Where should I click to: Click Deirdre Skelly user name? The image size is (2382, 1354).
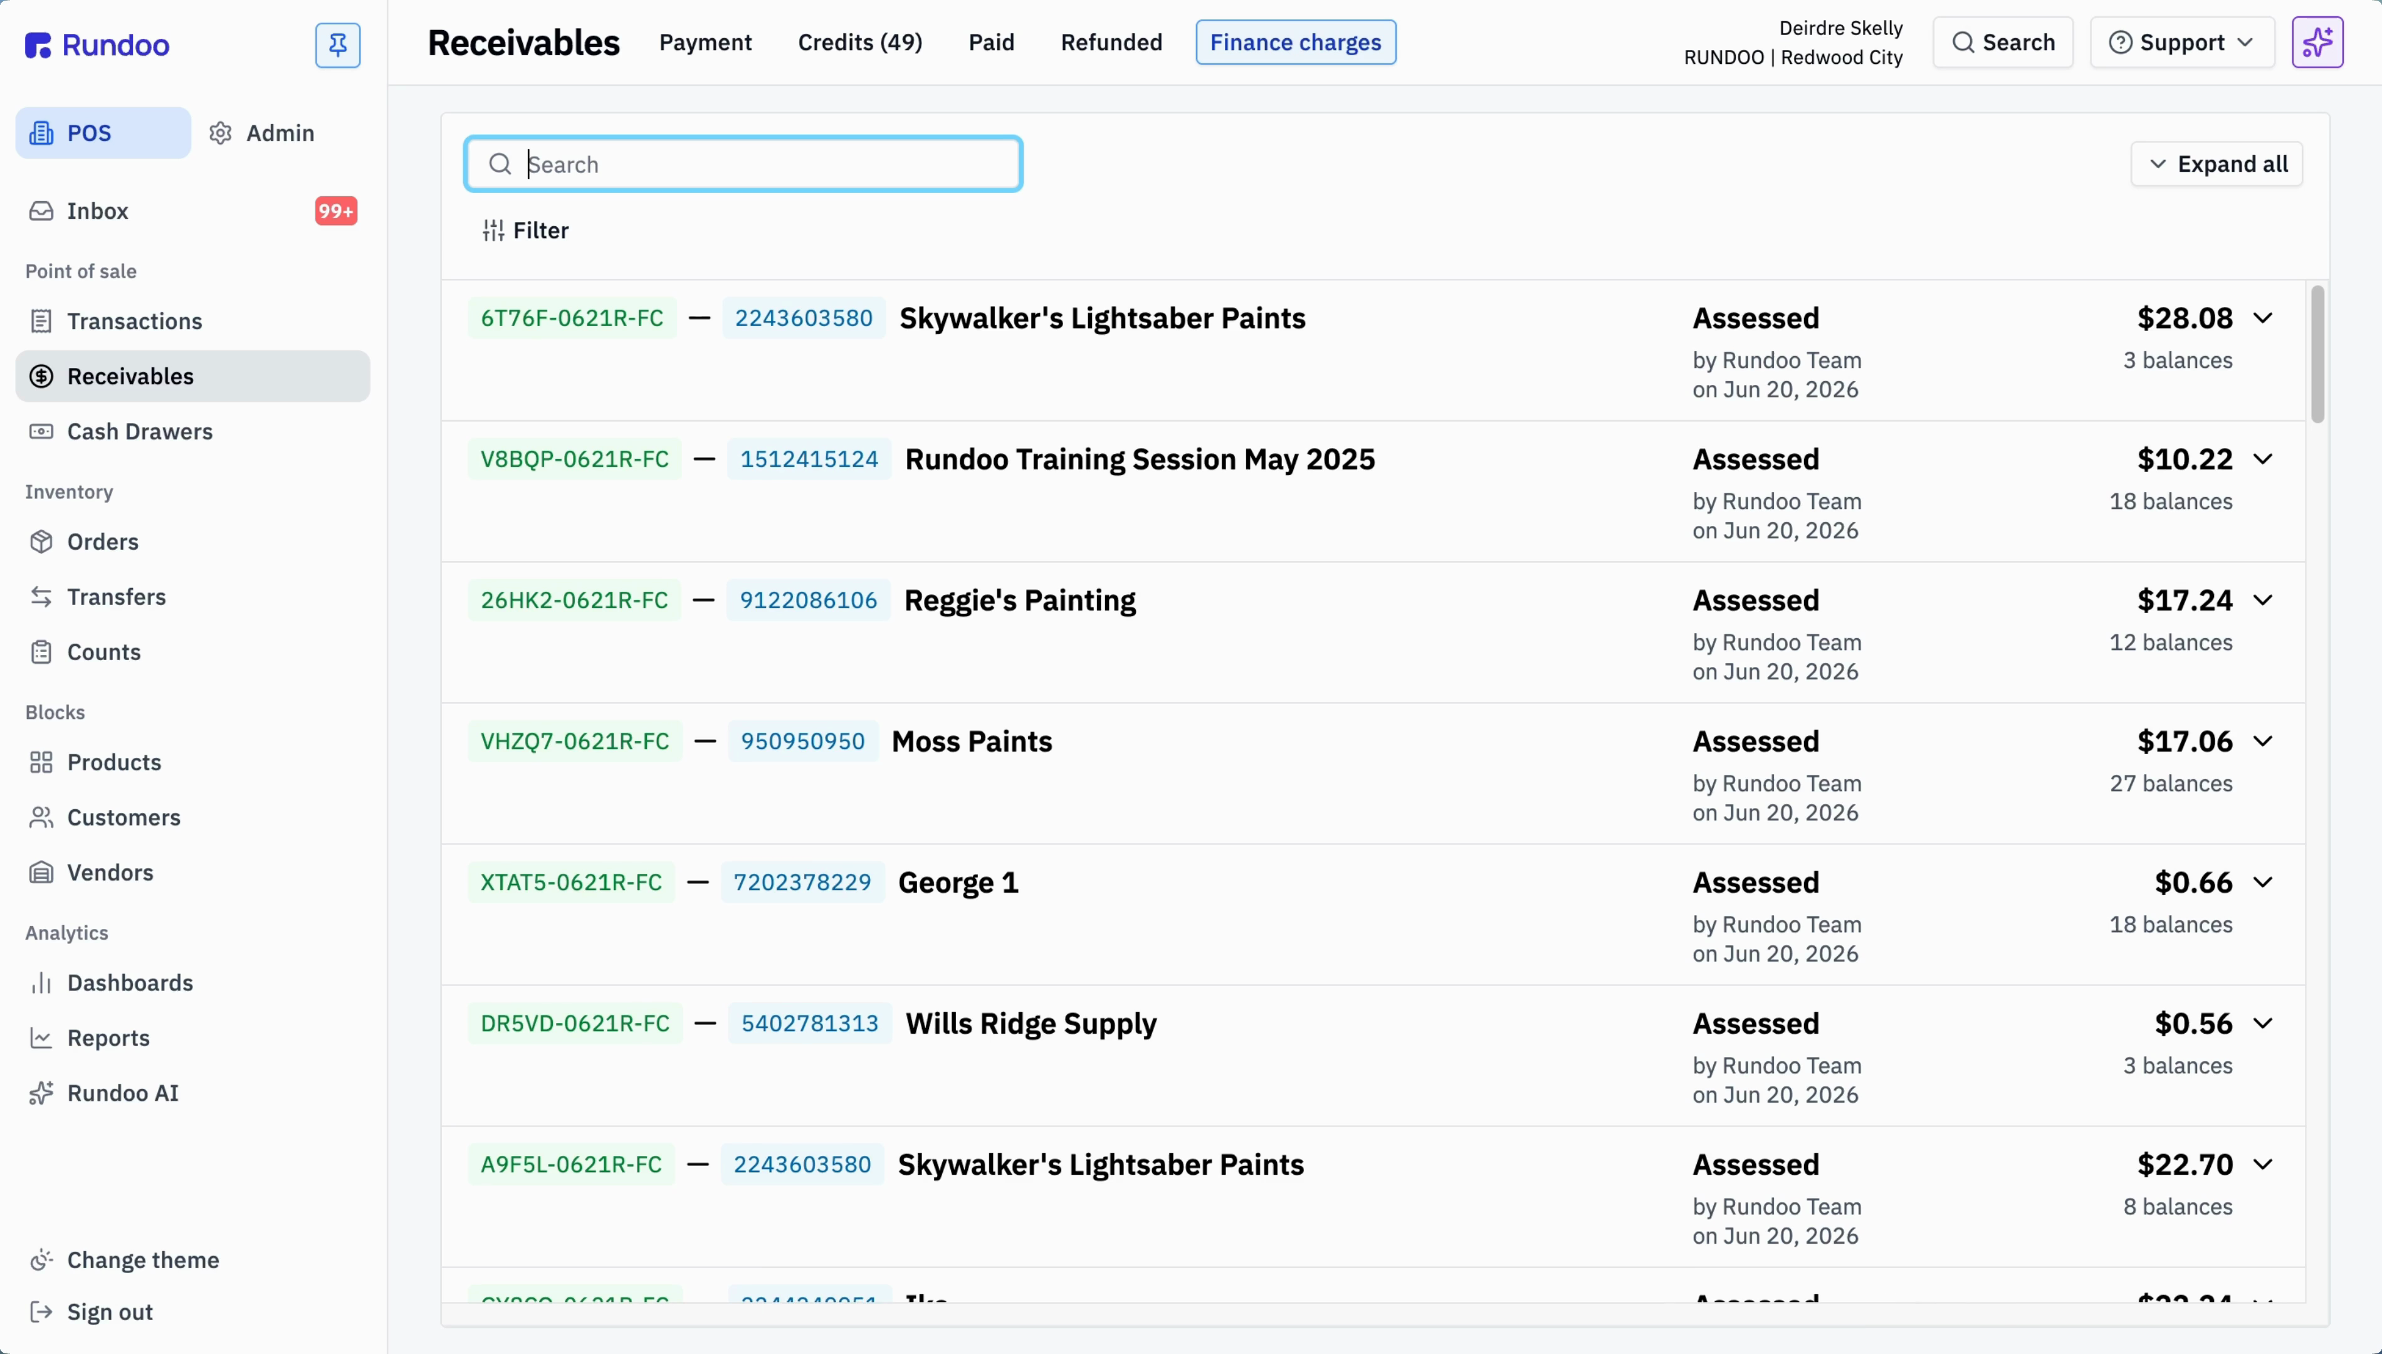[1840, 28]
